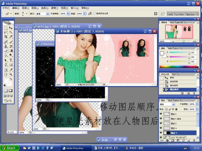Select the Dodge tool
The height and width of the screenshot is (151, 202).
pyautogui.click(x=11, y=55)
